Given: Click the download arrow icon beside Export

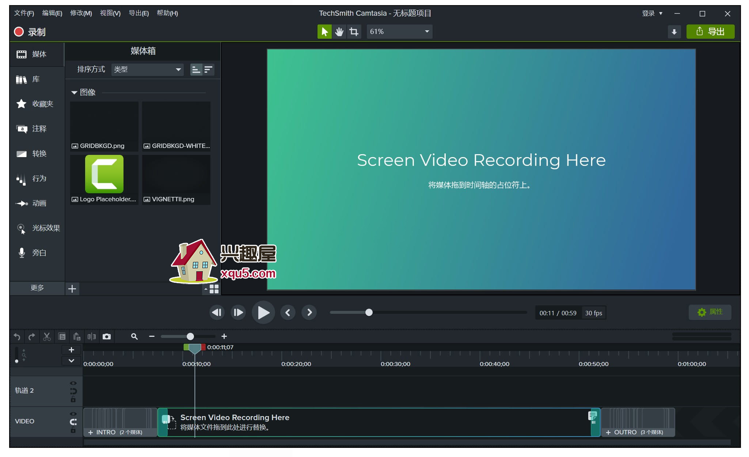Looking at the screenshot, I should 674,32.
